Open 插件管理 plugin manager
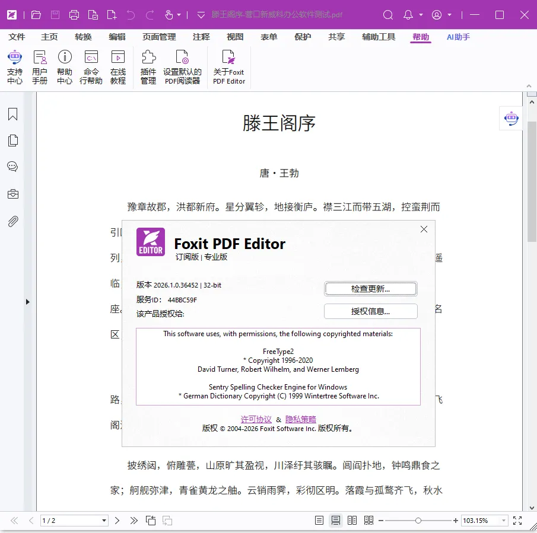The image size is (537, 533). (x=148, y=67)
